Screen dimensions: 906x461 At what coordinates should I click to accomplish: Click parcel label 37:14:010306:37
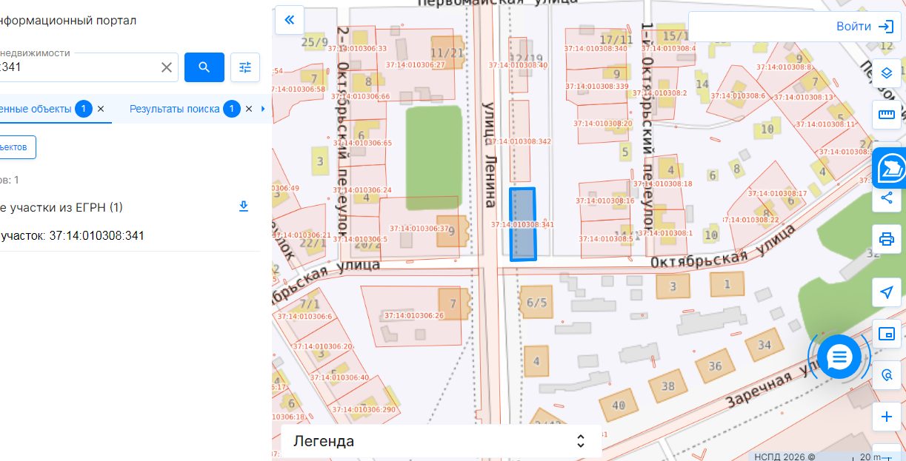click(419, 229)
